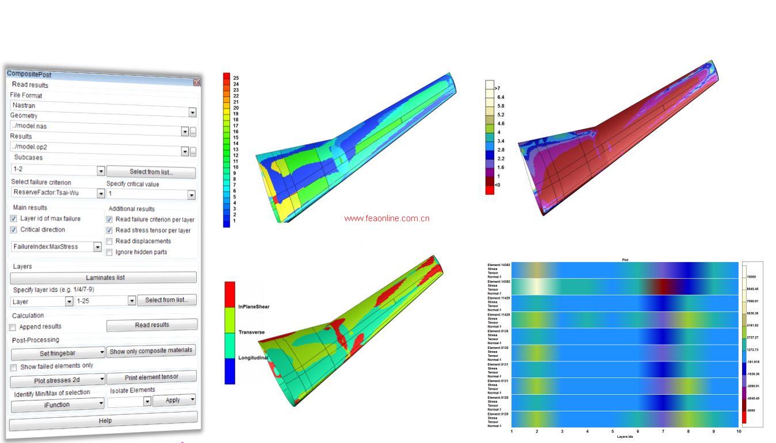Open the File Format dropdown showing Nastran
Image resolution: width=776 pixels, height=443 pixels.
click(x=192, y=113)
